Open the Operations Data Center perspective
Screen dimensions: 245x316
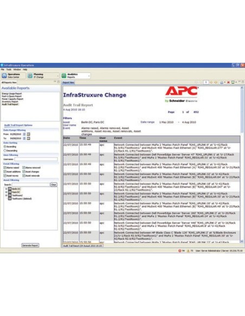13,76
